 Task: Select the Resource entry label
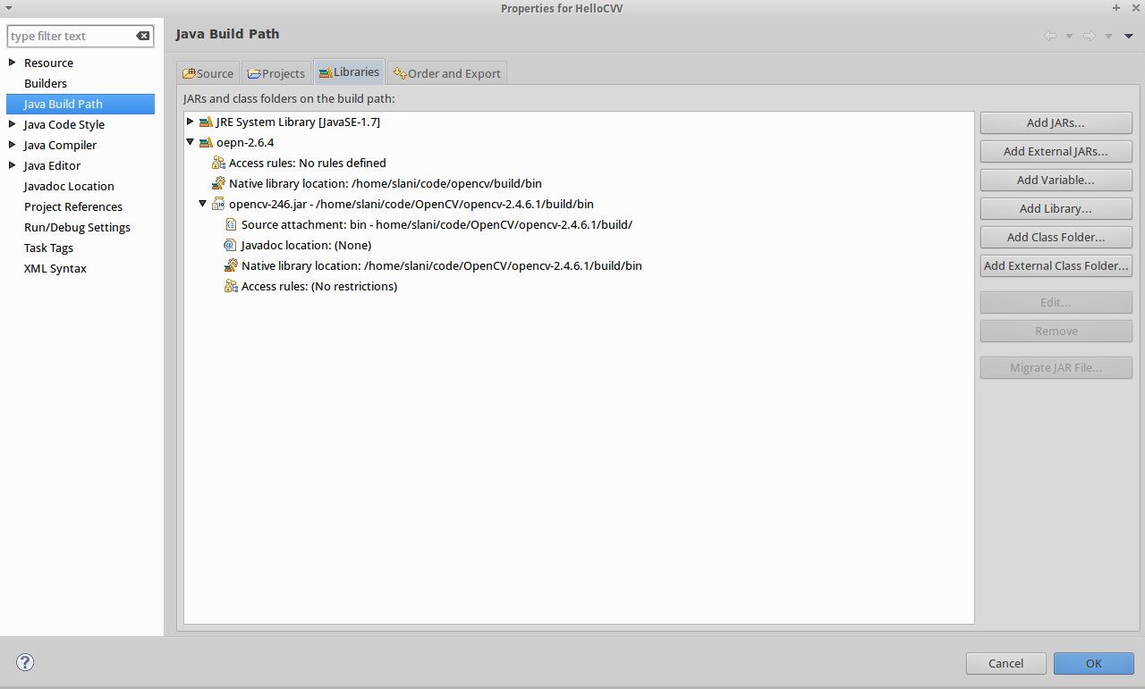pos(48,63)
